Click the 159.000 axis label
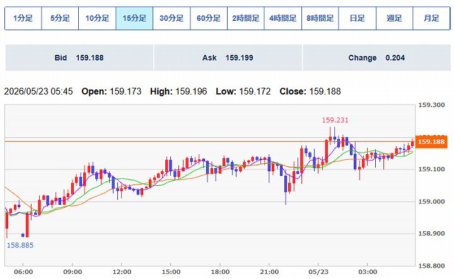 click(x=431, y=202)
